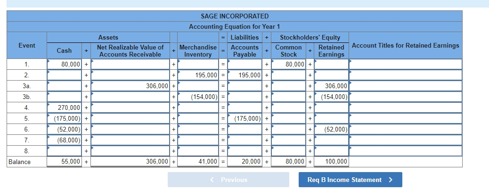The image size is (489, 190).
Task: Click 'Net Realizable Value of Accounts Receivable' header
Action: pyautogui.click(x=130, y=50)
